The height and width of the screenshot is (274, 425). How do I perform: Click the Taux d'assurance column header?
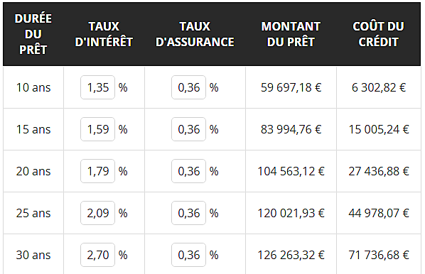tap(195, 34)
